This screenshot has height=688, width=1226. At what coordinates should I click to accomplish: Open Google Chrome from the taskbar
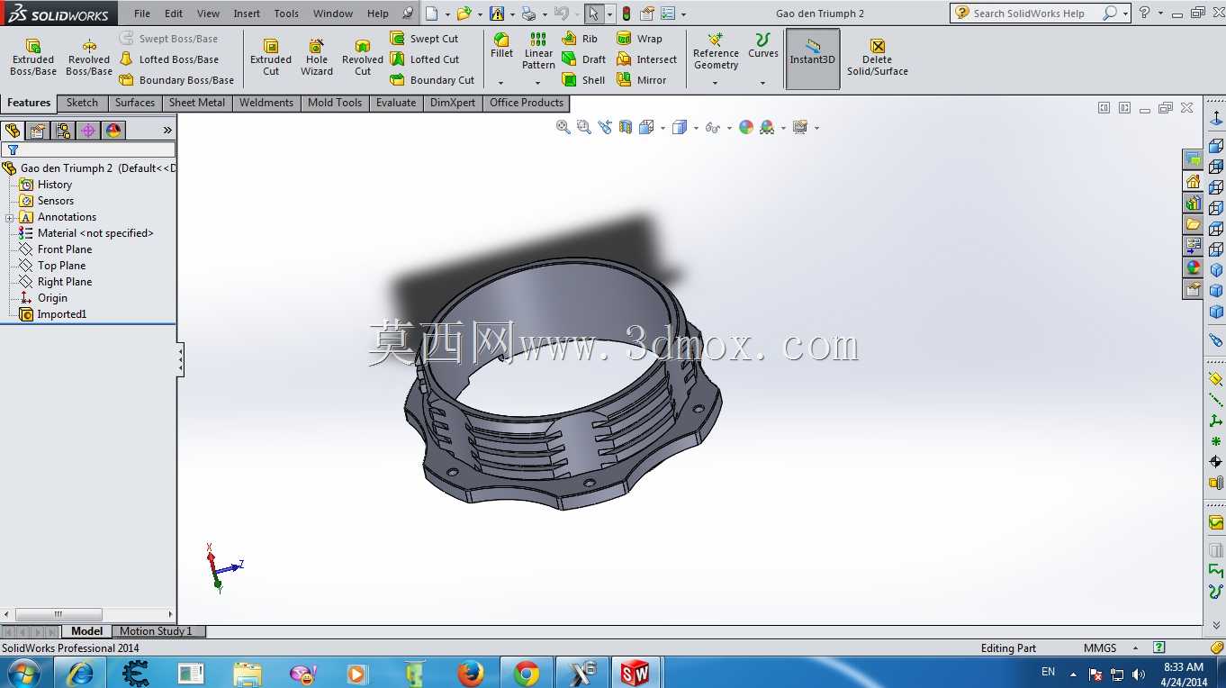click(527, 673)
